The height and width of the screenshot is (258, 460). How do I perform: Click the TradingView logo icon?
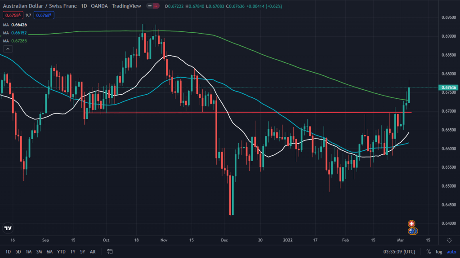pos(8,228)
